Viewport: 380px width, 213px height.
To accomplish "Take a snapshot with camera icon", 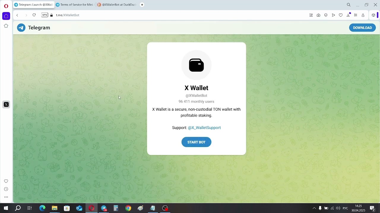I will point(319,15).
